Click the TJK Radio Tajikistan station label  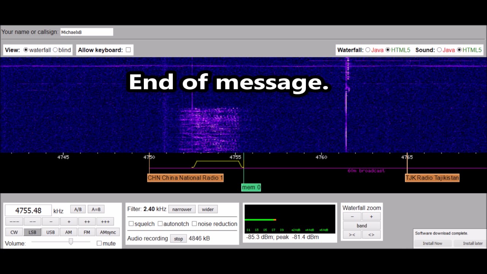(x=432, y=178)
